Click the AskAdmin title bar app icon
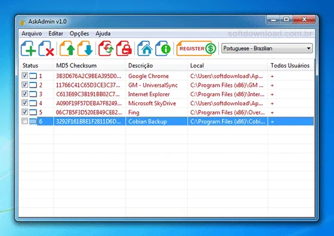Image resolution: width=334 pixels, height=236 pixels. [23, 21]
